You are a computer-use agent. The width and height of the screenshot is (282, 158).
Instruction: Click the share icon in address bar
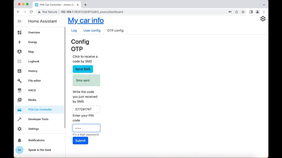[237, 12]
